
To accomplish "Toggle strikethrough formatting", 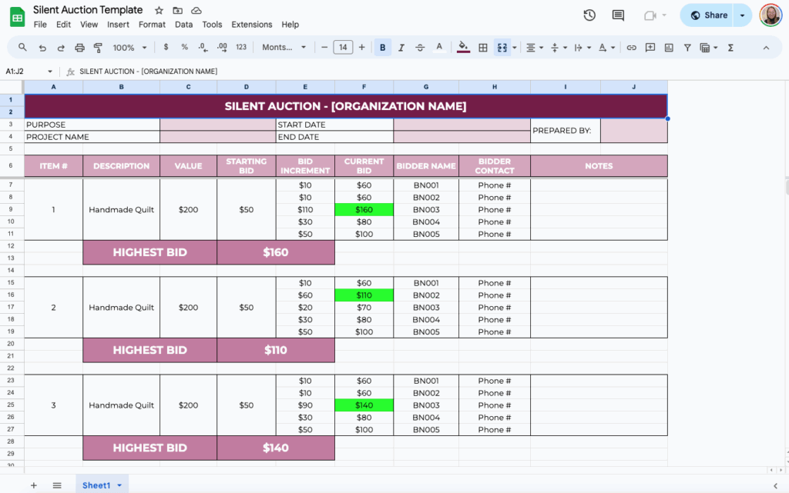I will coord(420,47).
